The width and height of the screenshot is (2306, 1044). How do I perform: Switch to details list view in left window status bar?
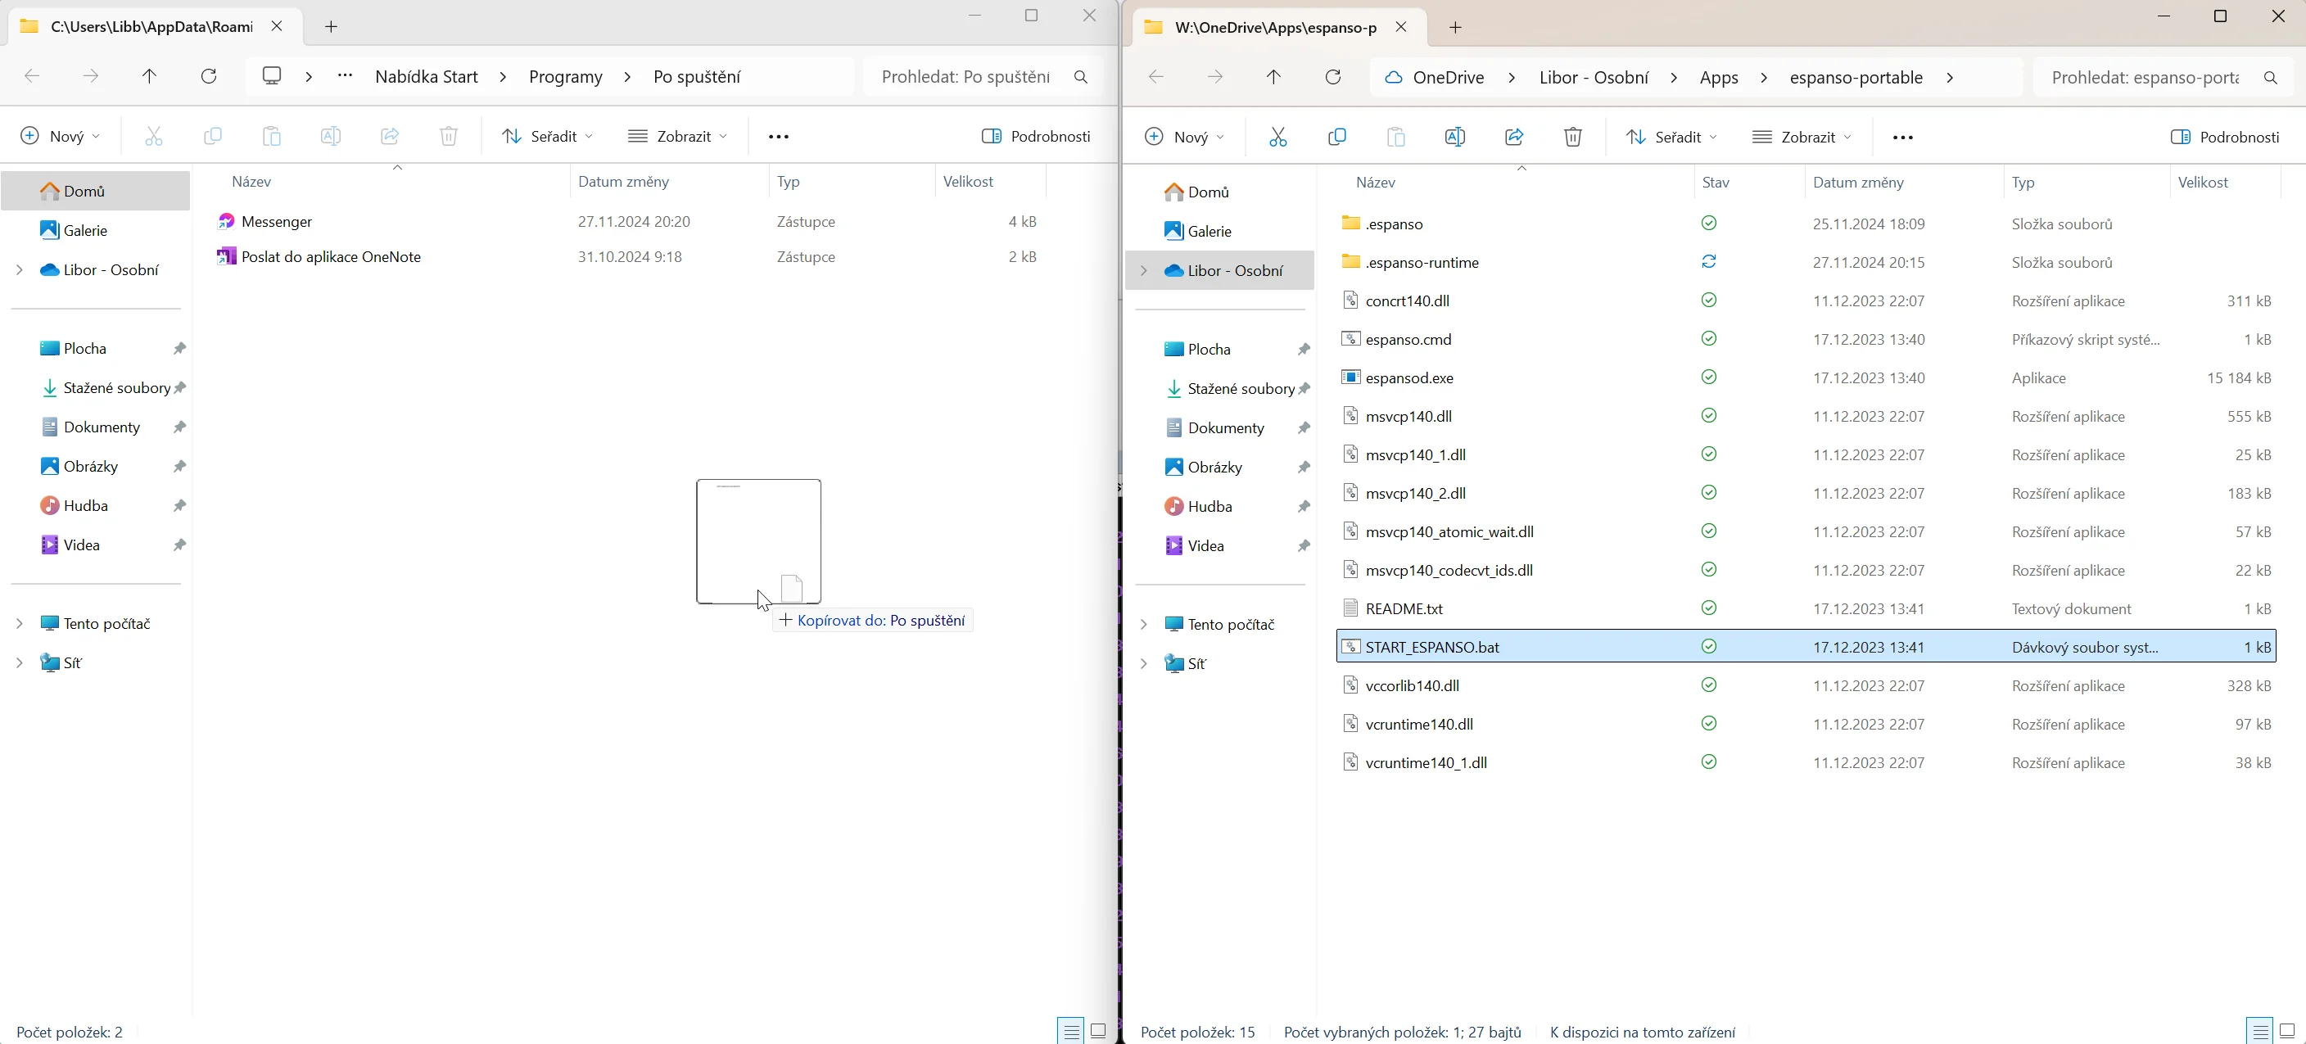coord(1070,1032)
